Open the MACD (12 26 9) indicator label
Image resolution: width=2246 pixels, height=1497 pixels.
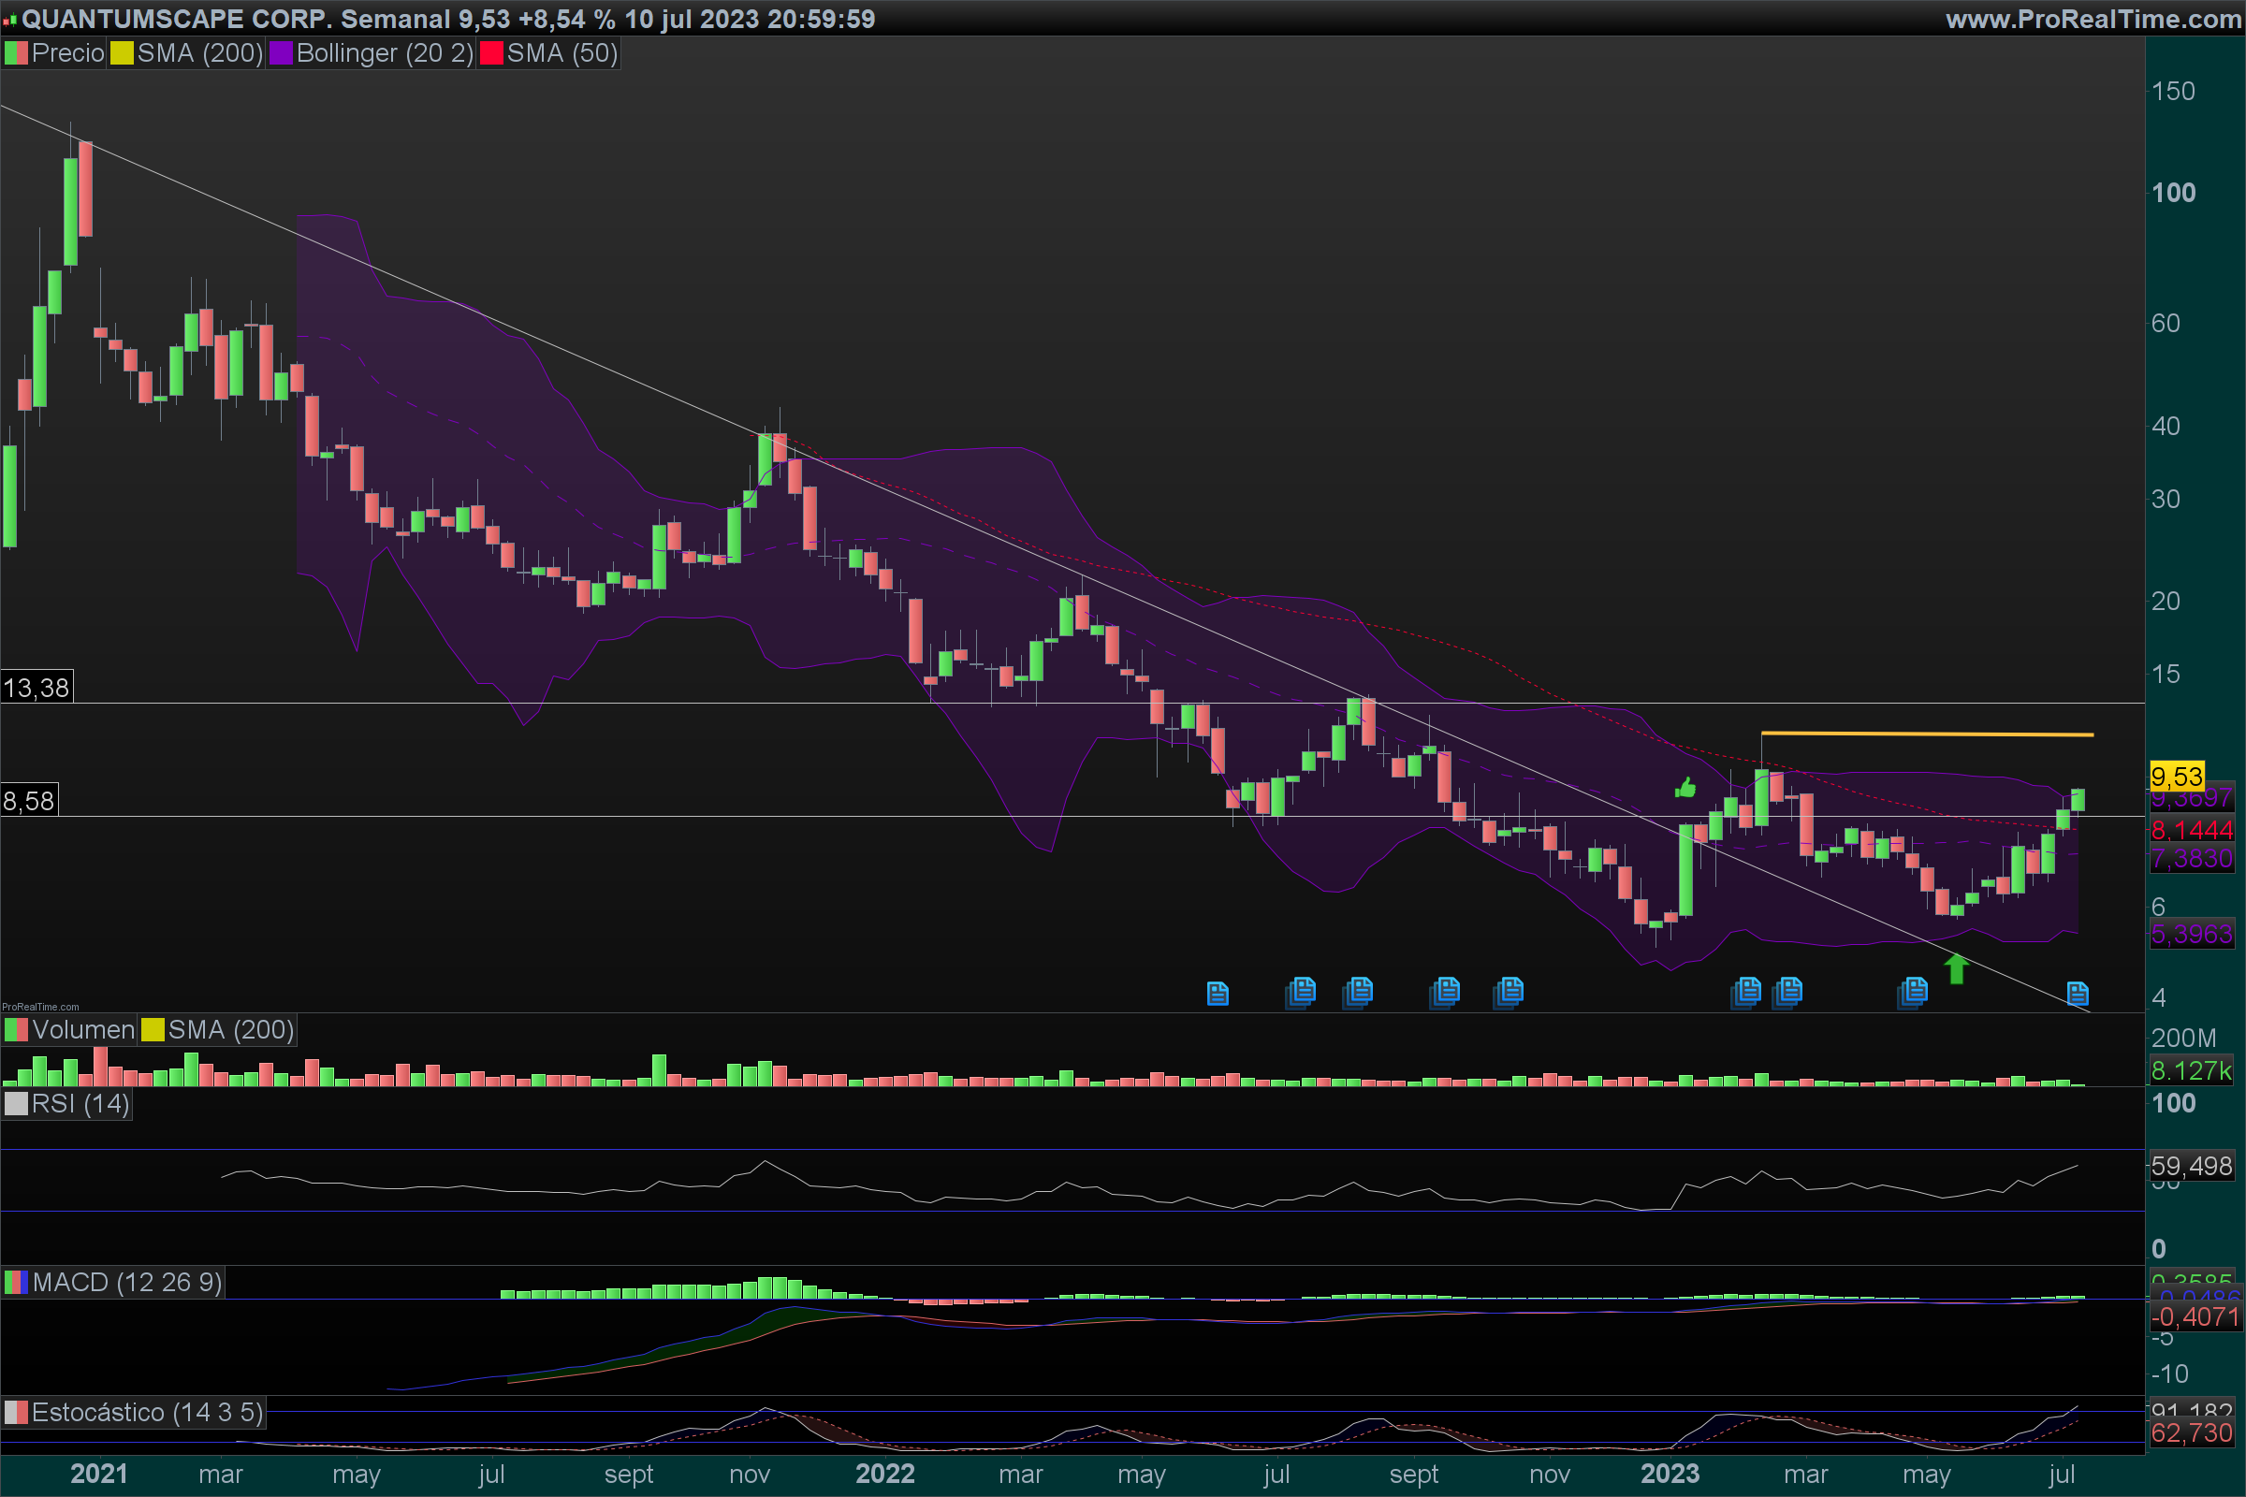(x=127, y=1282)
